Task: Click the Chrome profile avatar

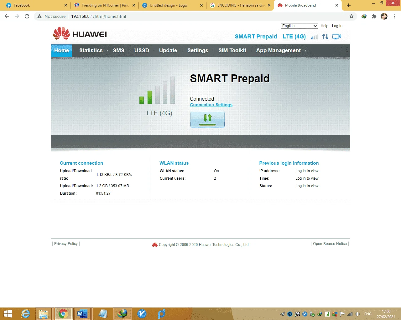Action: pos(384,16)
